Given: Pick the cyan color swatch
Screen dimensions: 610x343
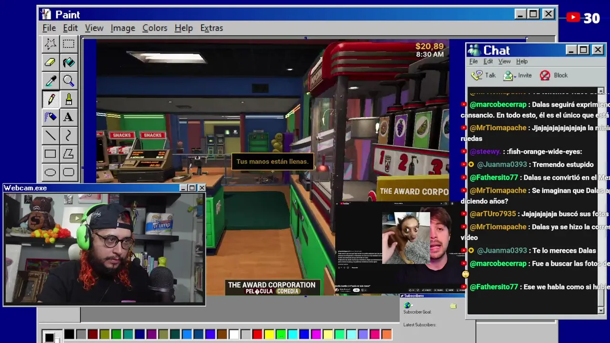Looking at the screenshot, I should point(292,334).
